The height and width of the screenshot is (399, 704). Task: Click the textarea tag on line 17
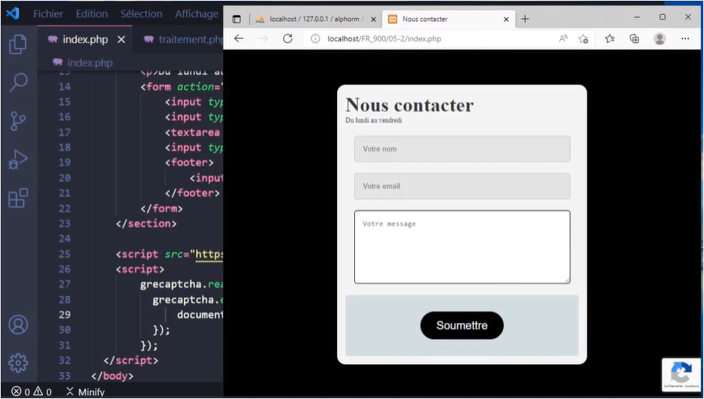coord(192,132)
